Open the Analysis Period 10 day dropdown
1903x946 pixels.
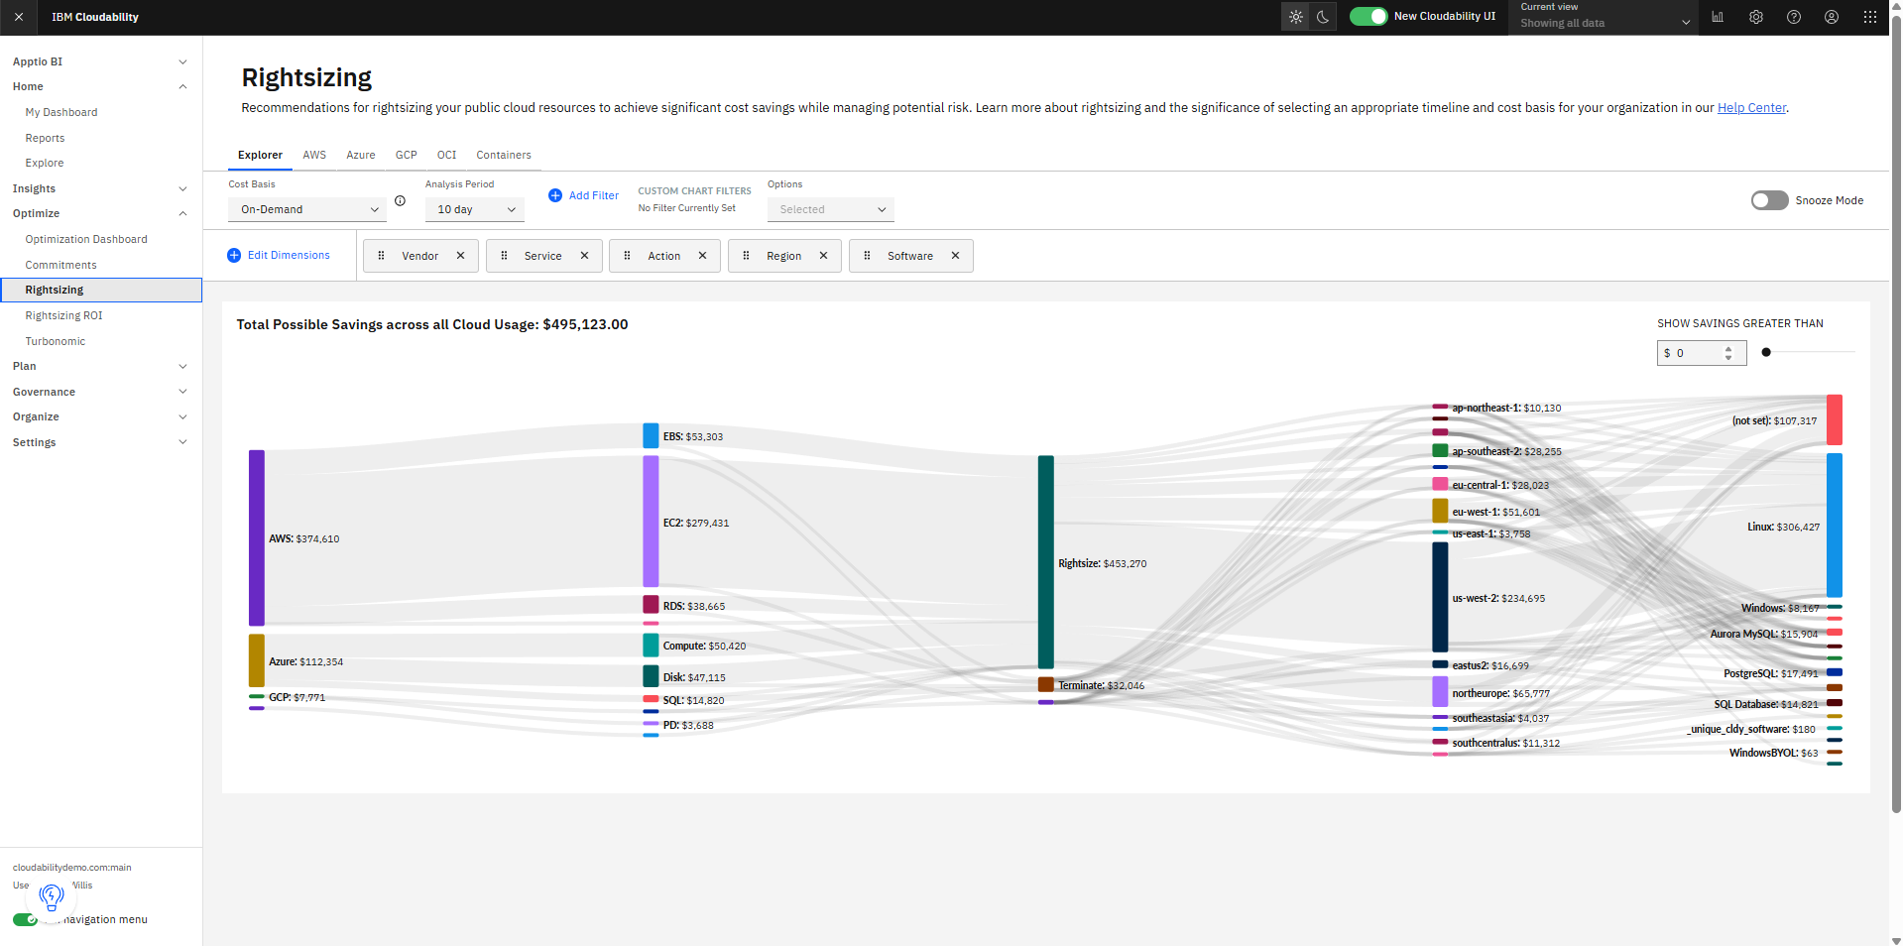pos(475,209)
